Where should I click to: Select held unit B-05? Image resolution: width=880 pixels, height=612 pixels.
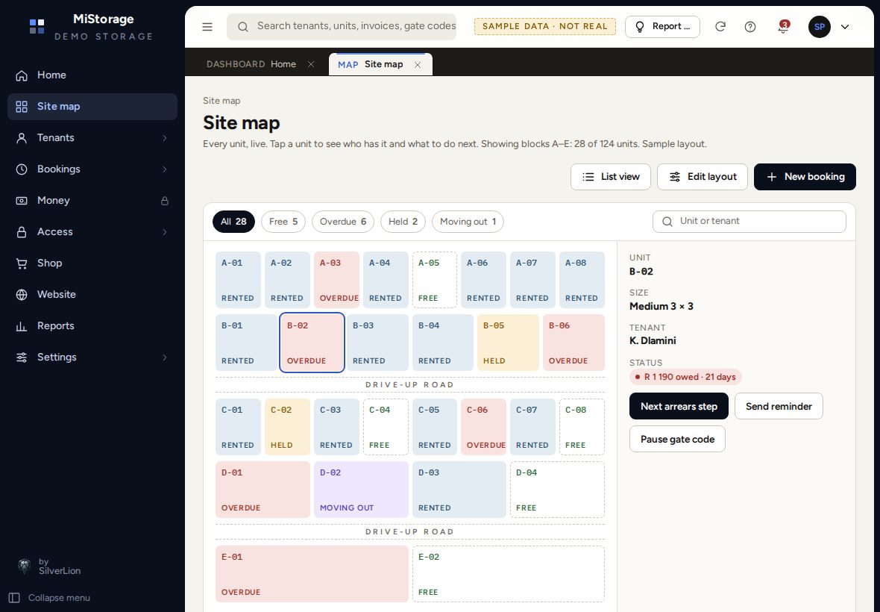pyautogui.click(x=509, y=343)
